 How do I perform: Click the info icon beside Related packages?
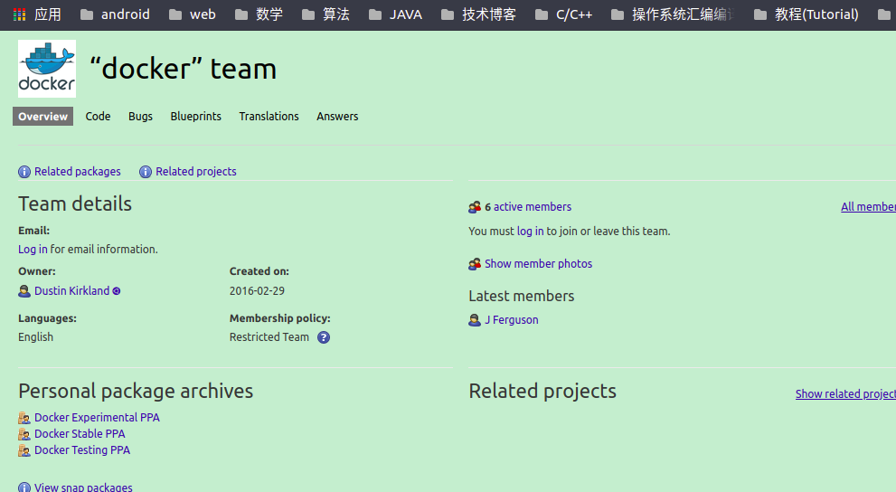tap(24, 172)
